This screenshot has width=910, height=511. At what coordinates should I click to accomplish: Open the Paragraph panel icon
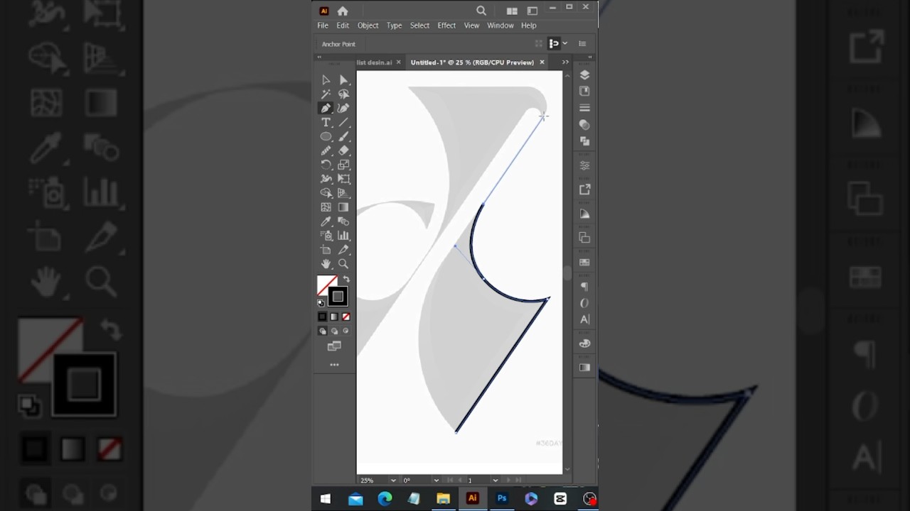pos(584,287)
